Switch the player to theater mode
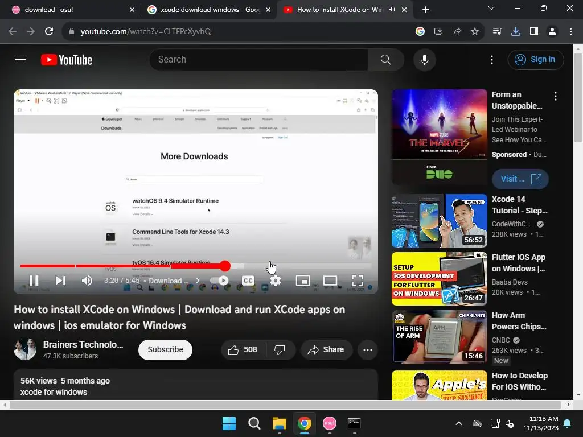This screenshot has width=583, height=437. (330, 281)
